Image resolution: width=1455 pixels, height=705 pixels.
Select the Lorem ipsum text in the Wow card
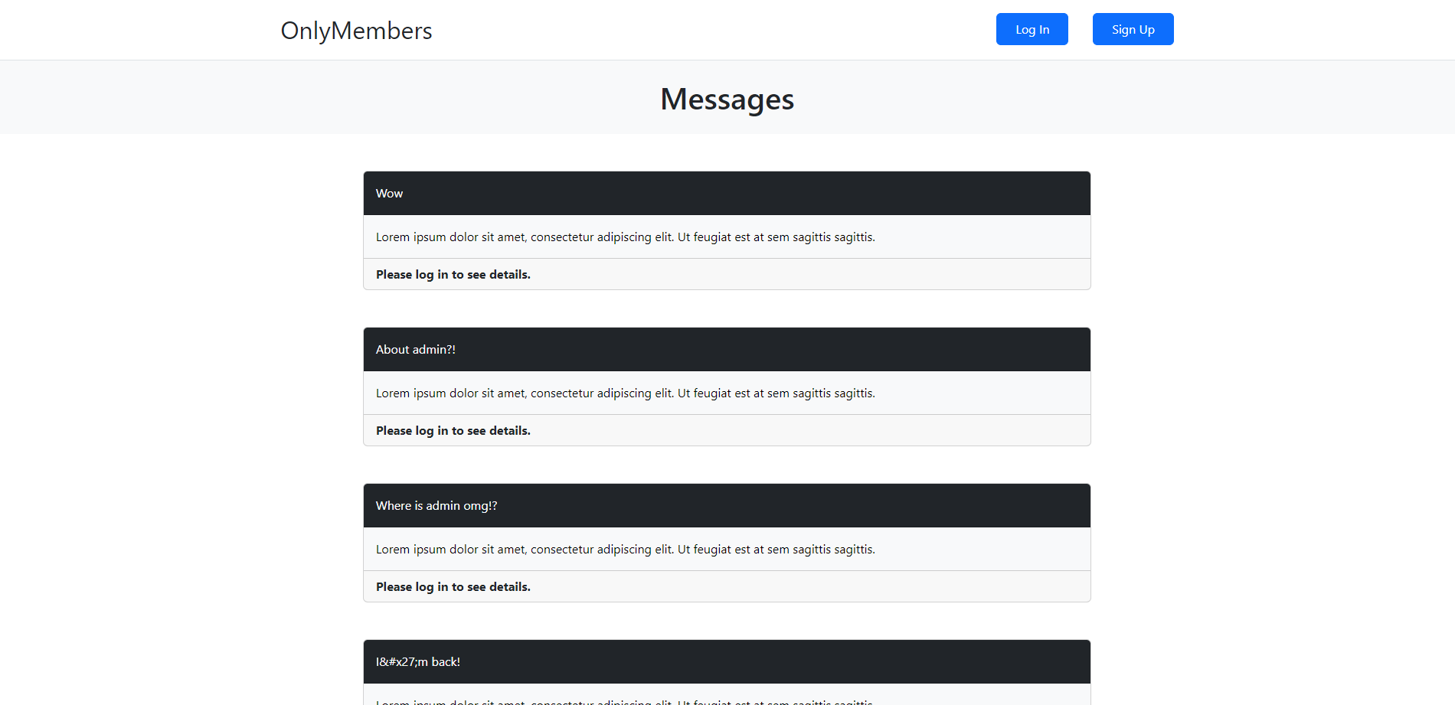coord(625,237)
